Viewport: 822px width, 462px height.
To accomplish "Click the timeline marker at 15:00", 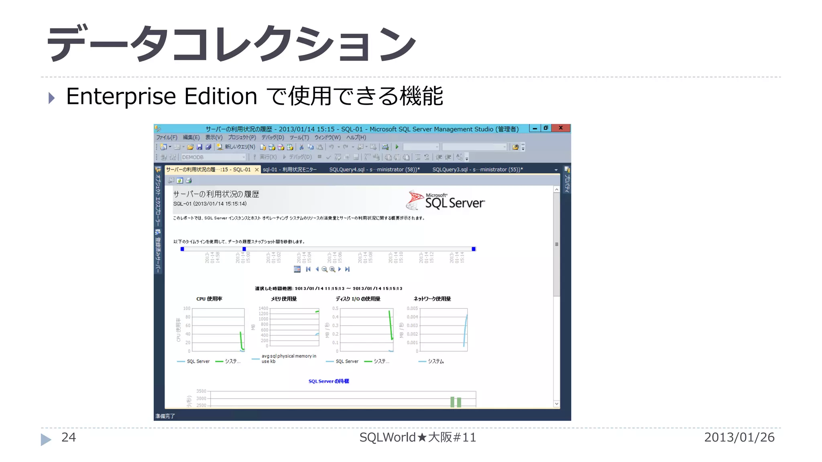I will pos(244,249).
